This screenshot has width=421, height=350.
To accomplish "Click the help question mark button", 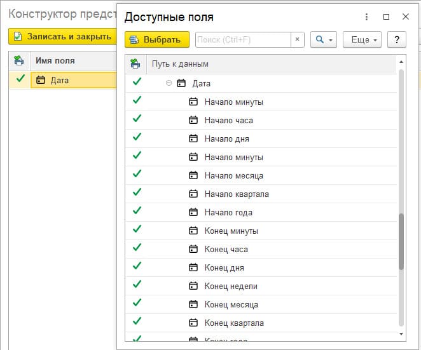I will [397, 39].
